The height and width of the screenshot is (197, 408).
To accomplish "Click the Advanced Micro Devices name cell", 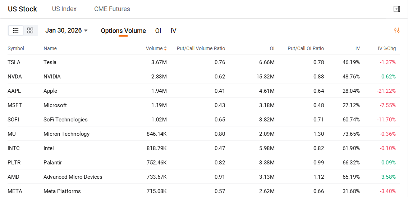I will pos(73,177).
